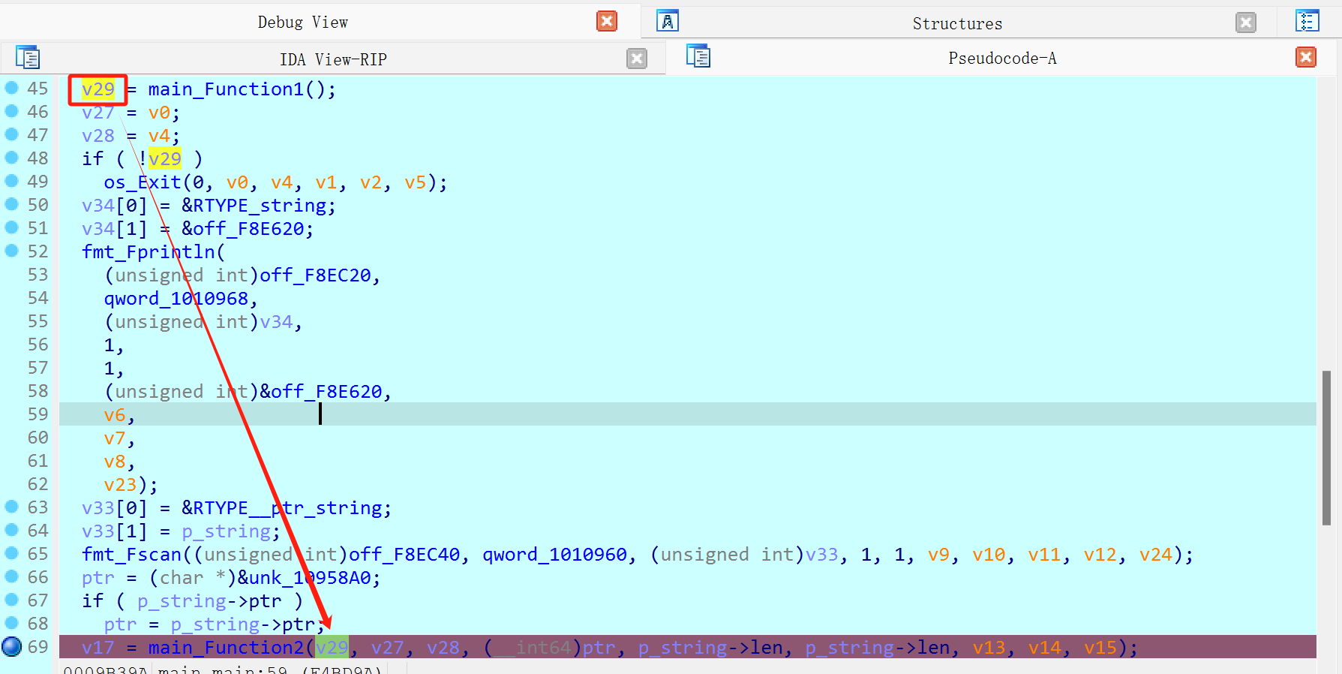Close the Pseudocode-A tab
1342x674 pixels.
tap(1306, 57)
